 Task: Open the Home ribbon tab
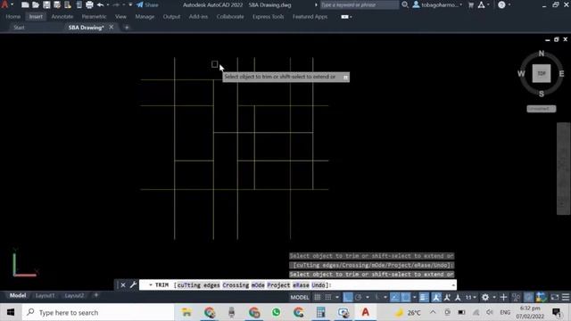pyautogui.click(x=13, y=17)
